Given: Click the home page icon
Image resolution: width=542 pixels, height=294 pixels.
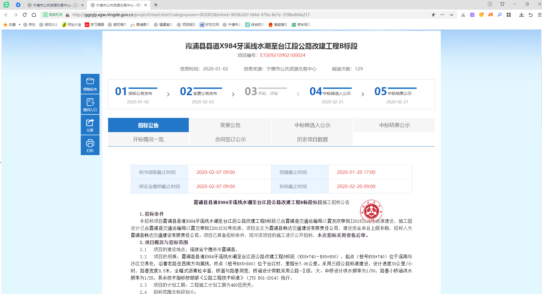Looking at the screenshot, I should point(34,15).
